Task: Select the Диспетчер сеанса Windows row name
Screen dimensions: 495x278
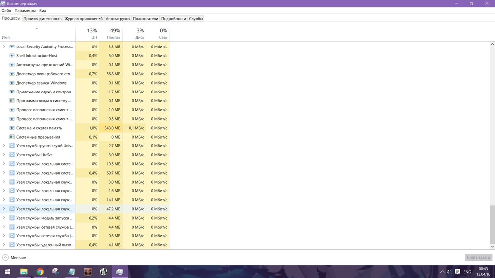Action: 42,83
